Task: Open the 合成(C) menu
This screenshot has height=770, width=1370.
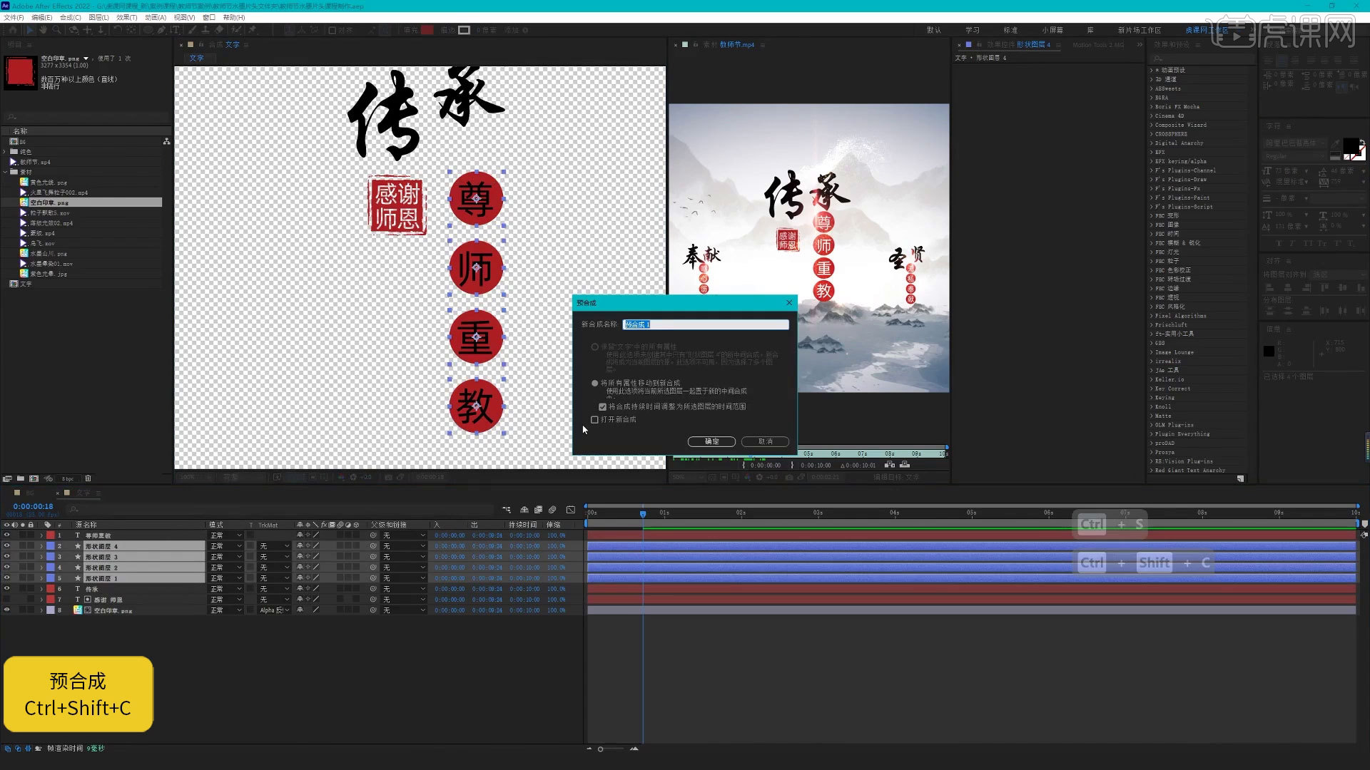Action: 70,17
